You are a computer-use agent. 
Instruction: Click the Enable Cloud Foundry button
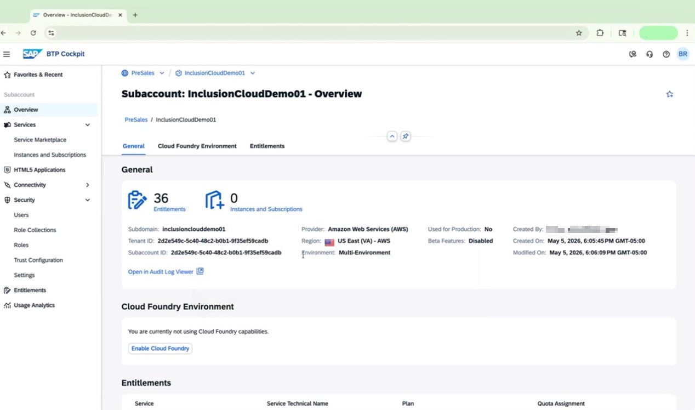tap(160, 349)
